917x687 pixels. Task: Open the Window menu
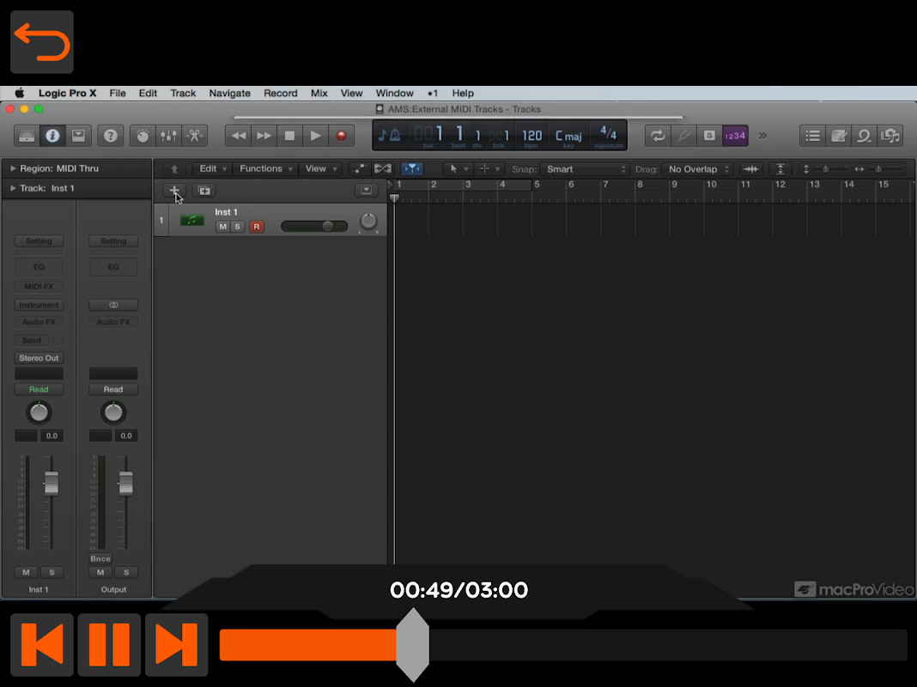395,93
